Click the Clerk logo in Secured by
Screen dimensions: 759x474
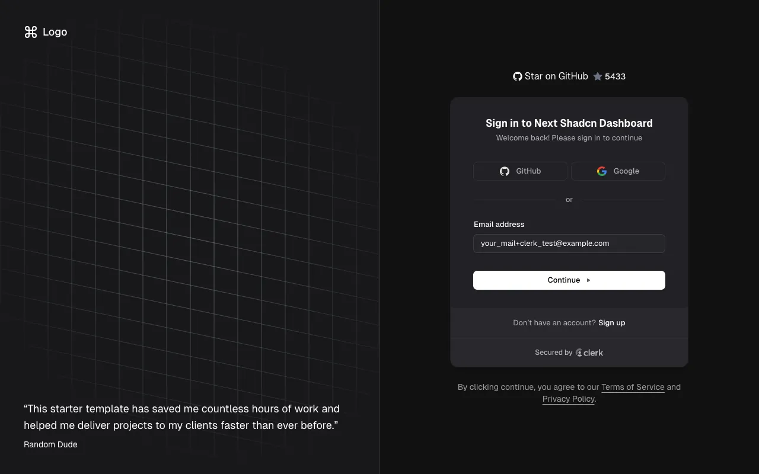589,353
